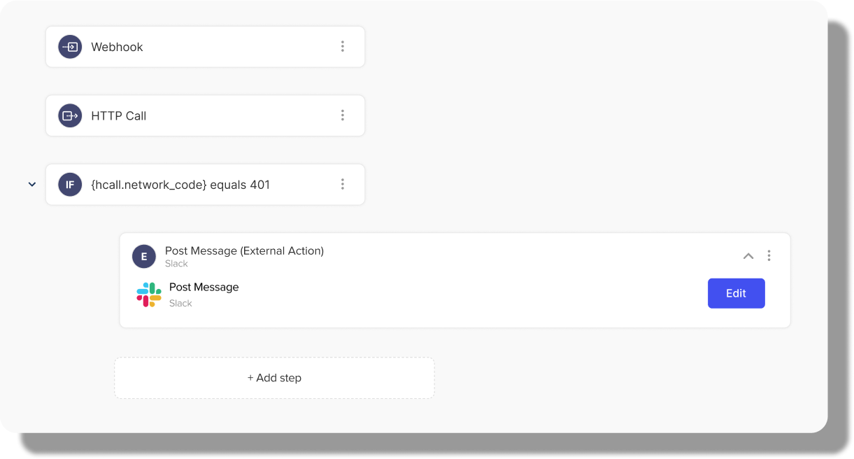Click the IF condition step icon
Viewport: 854px width, 459px height.
[x=70, y=185]
